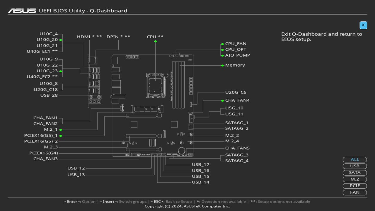Click SATA6G_1 port label
The image size is (375, 211).
point(237,123)
